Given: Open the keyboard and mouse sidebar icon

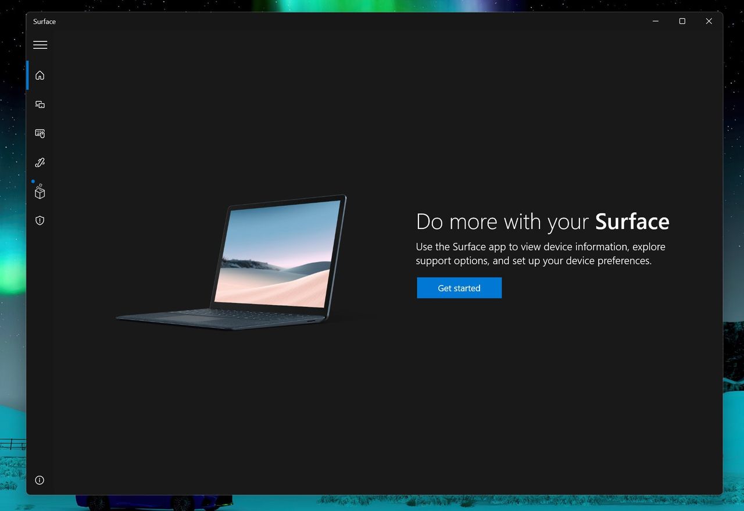Looking at the screenshot, I should click(x=40, y=134).
